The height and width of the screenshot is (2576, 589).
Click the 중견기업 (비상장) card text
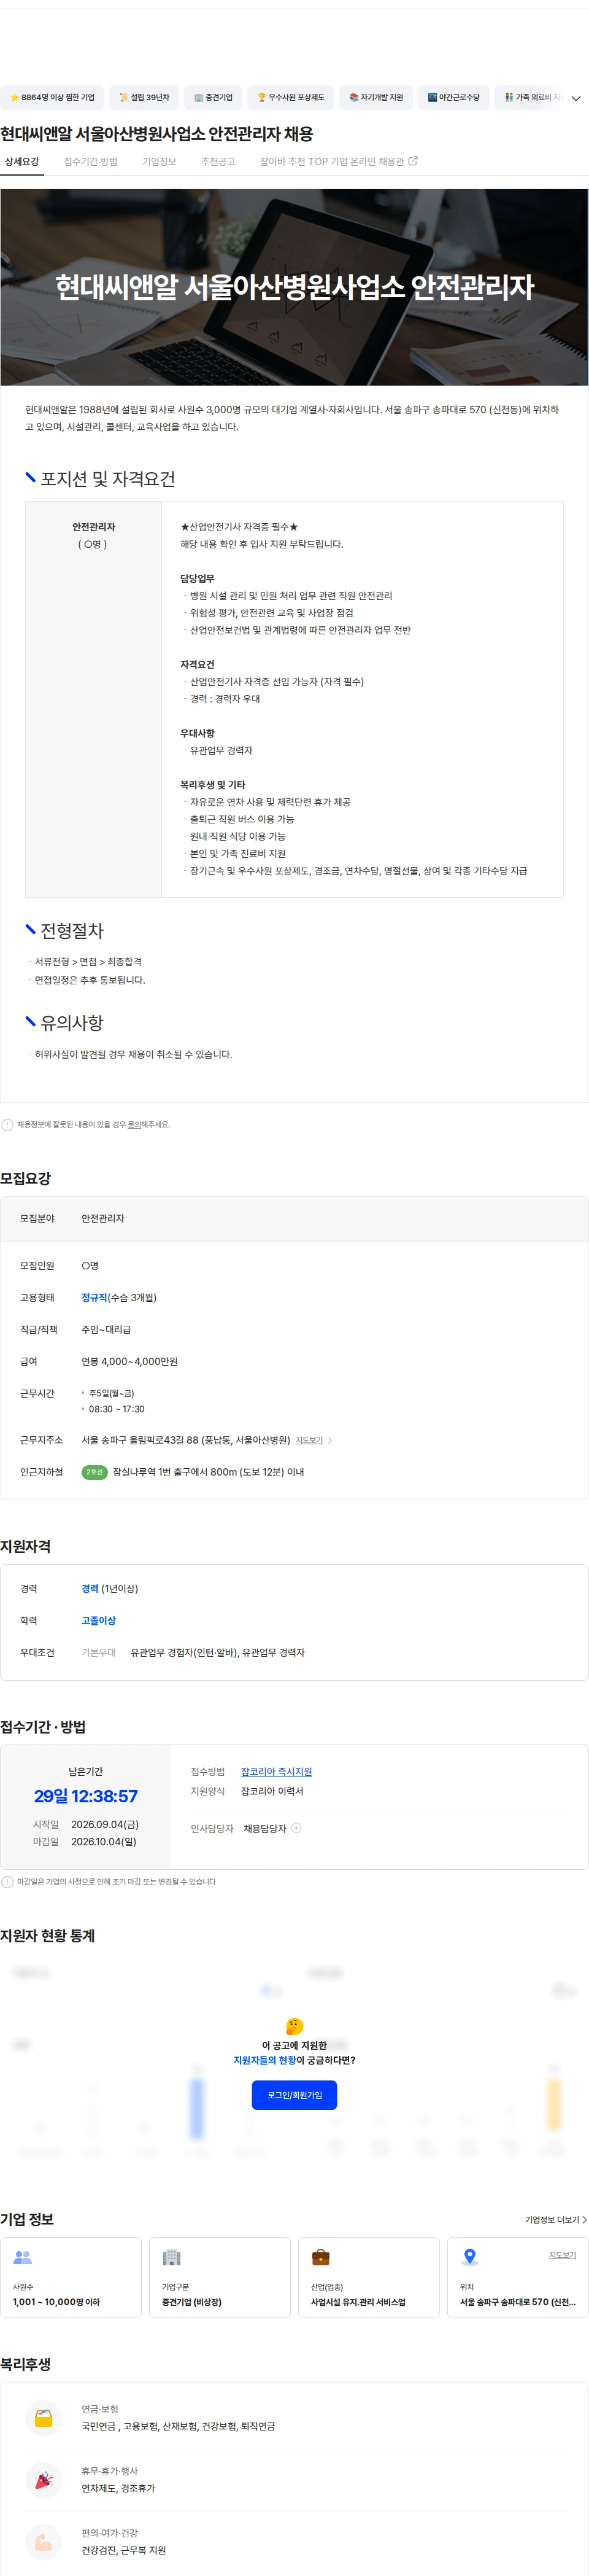(191, 2302)
